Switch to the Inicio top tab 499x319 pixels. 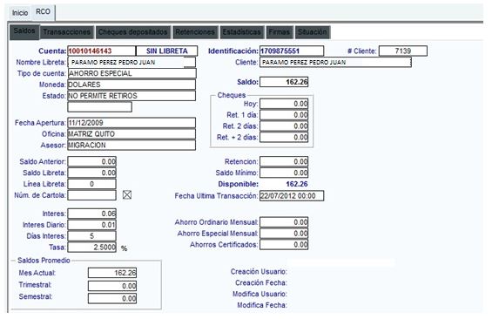point(20,13)
